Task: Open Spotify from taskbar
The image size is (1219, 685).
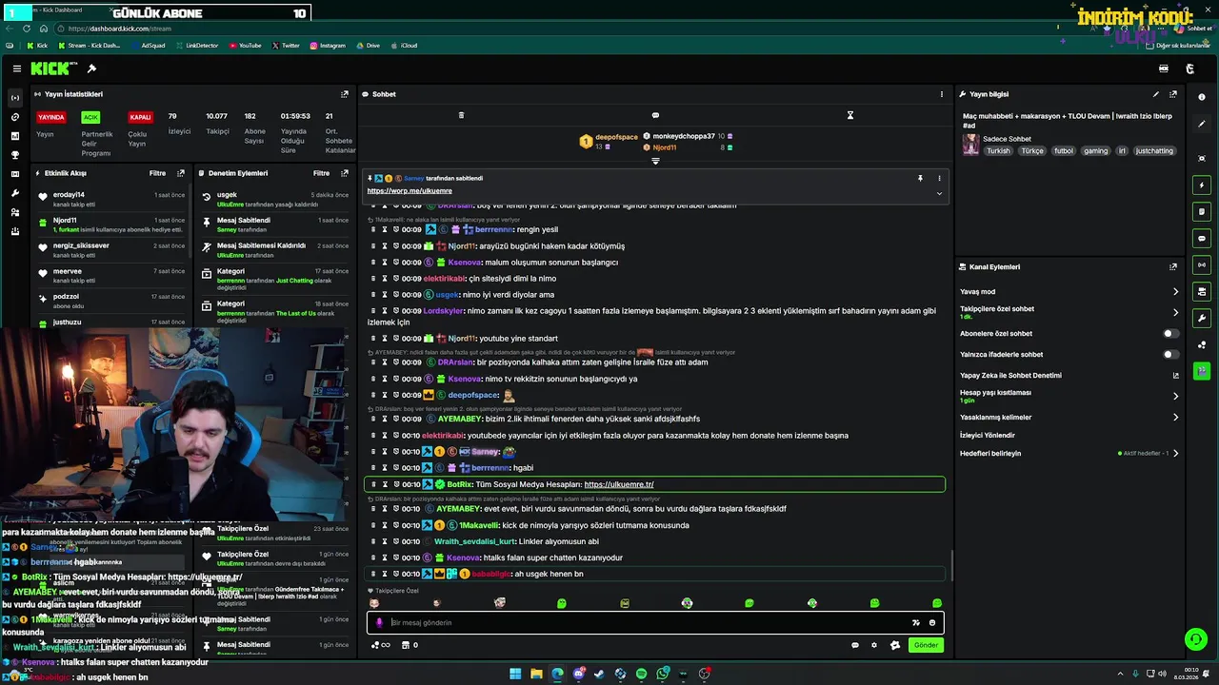Action: pyautogui.click(x=641, y=674)
